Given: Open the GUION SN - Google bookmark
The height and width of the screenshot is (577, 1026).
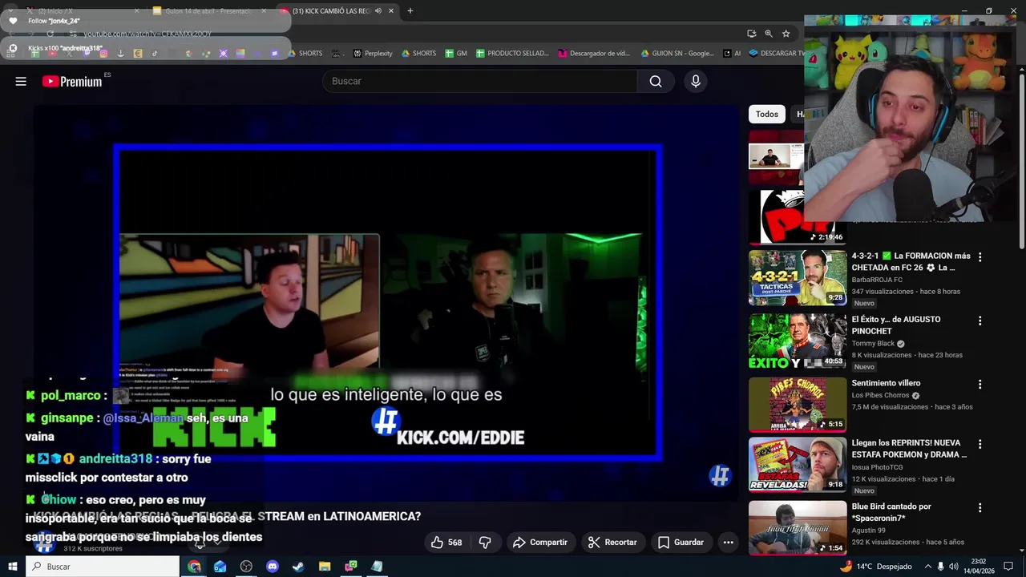Looking at the screenshot, I should (x=677, y=54).
